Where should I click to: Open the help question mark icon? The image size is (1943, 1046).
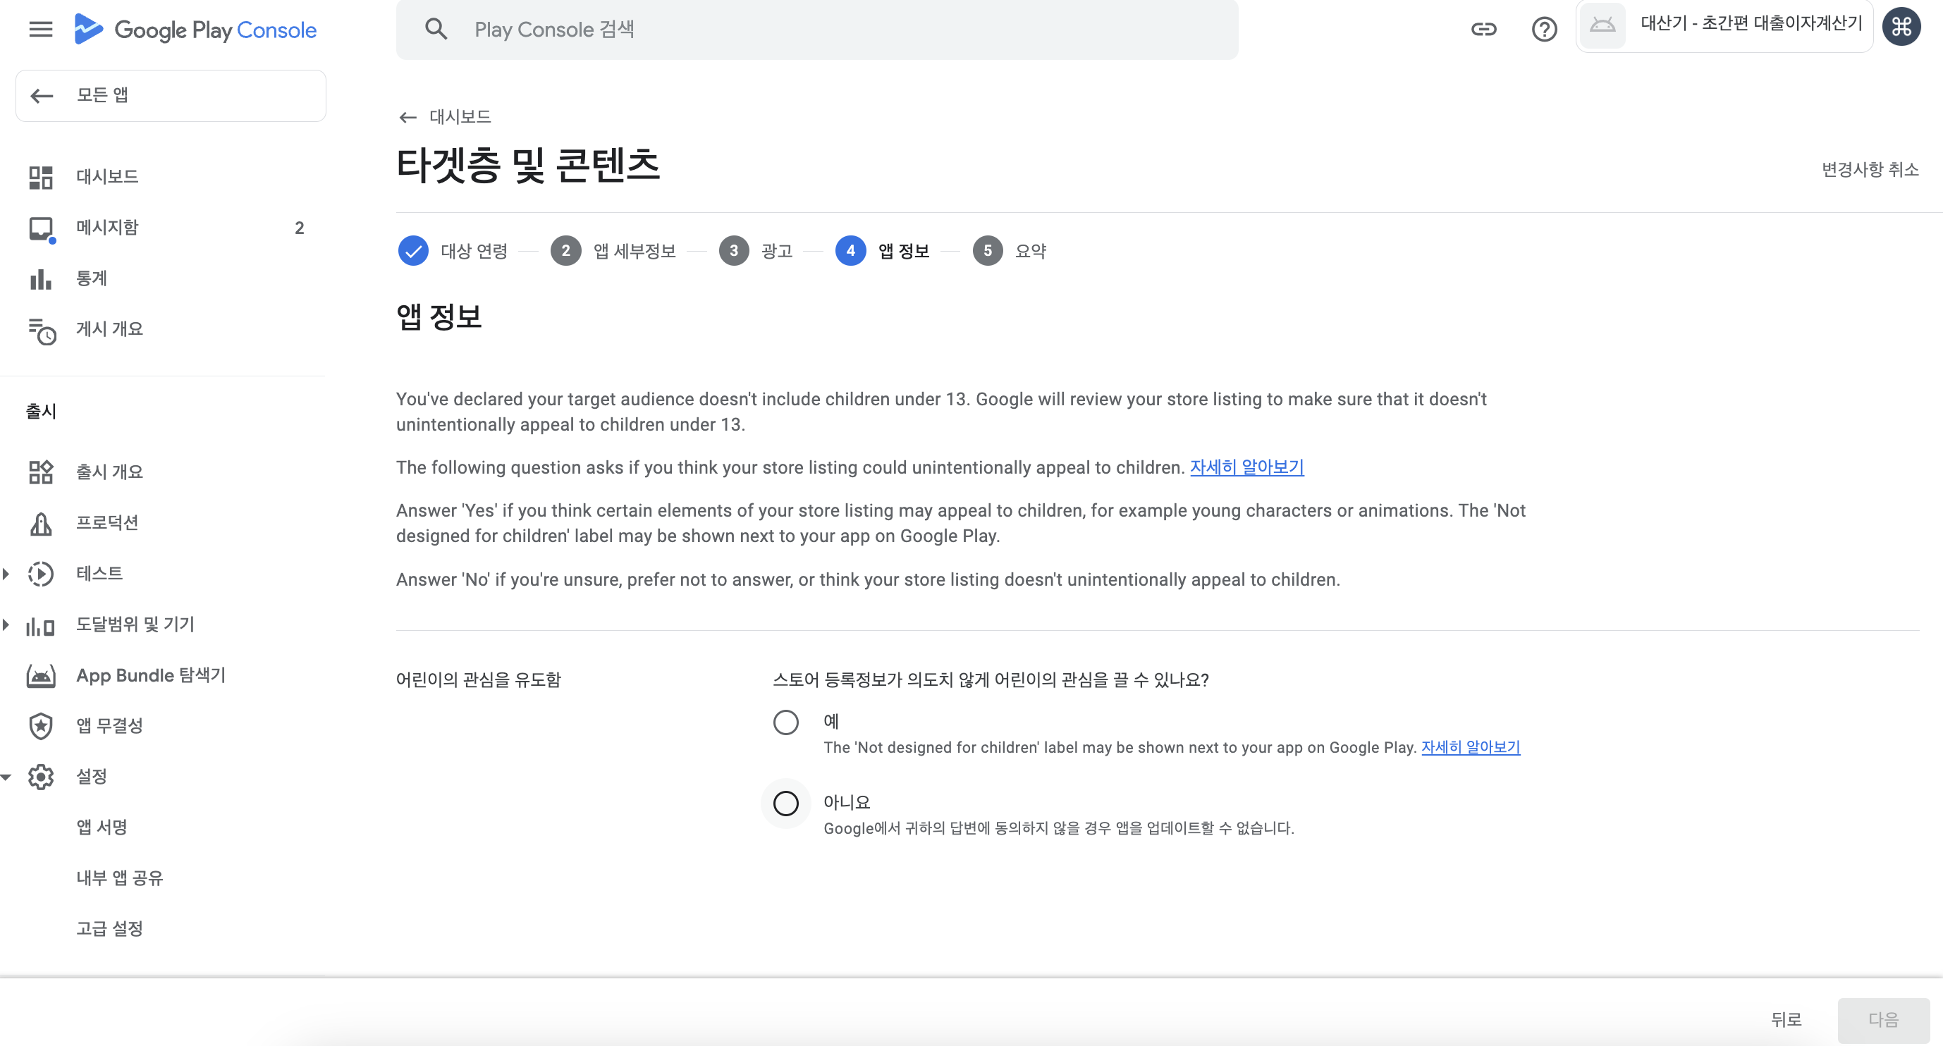click(x=1544, y=30)
